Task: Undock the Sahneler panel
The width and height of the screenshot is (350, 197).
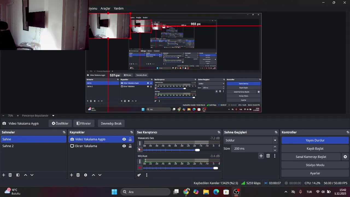Action: coord(64,132)
